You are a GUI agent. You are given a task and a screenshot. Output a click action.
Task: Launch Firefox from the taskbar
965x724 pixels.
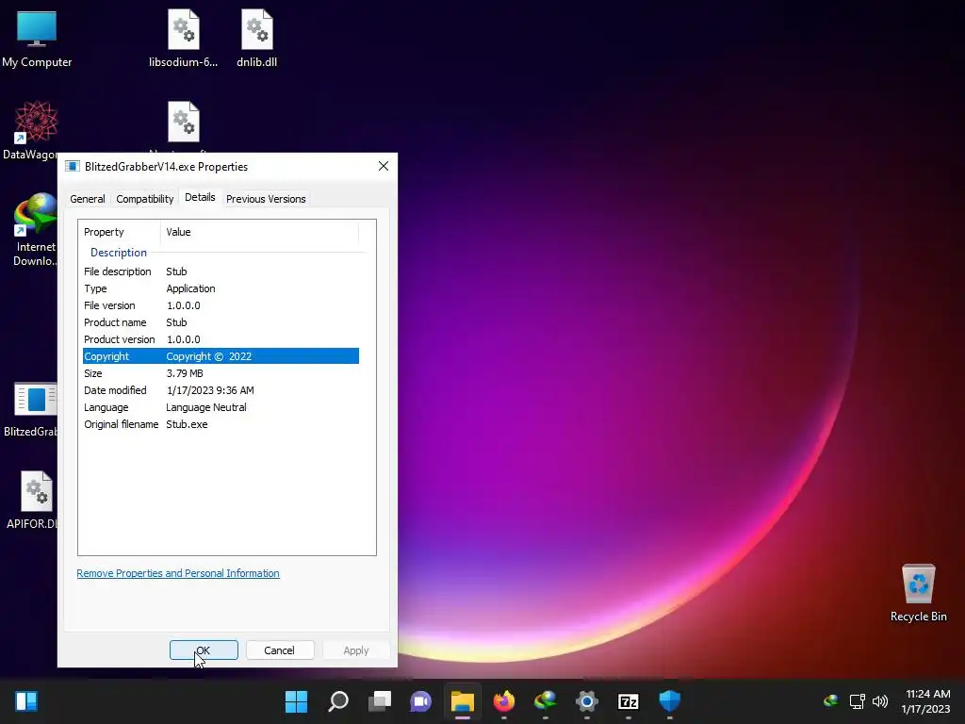(x=504, y=701)
